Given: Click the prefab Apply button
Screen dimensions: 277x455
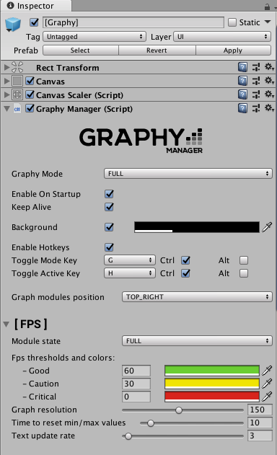Looking at the screenshot, I should [233, 50].
